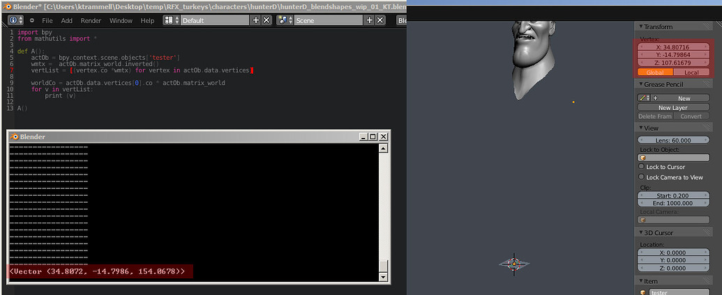Open the Default screen layout field
Image resolution: width=722 pixels, height=295 pixels.
tap(216, 20)
